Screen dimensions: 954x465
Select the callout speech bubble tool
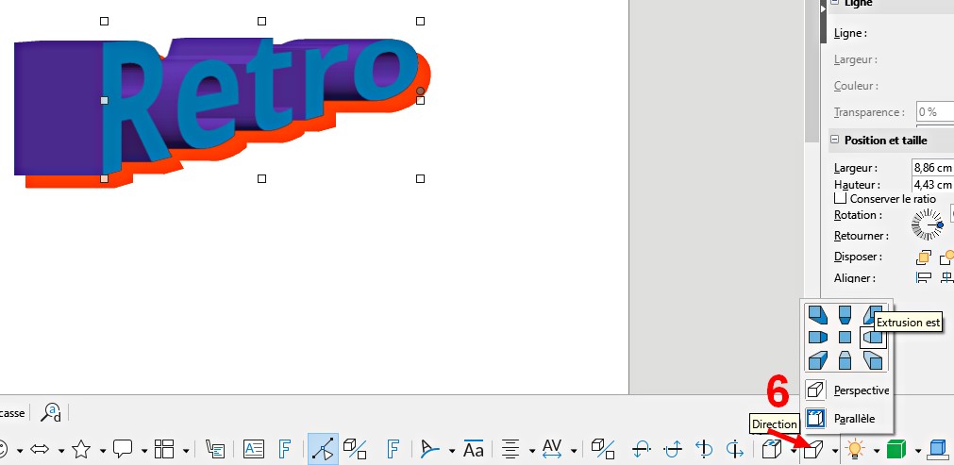tap(123, 450)
